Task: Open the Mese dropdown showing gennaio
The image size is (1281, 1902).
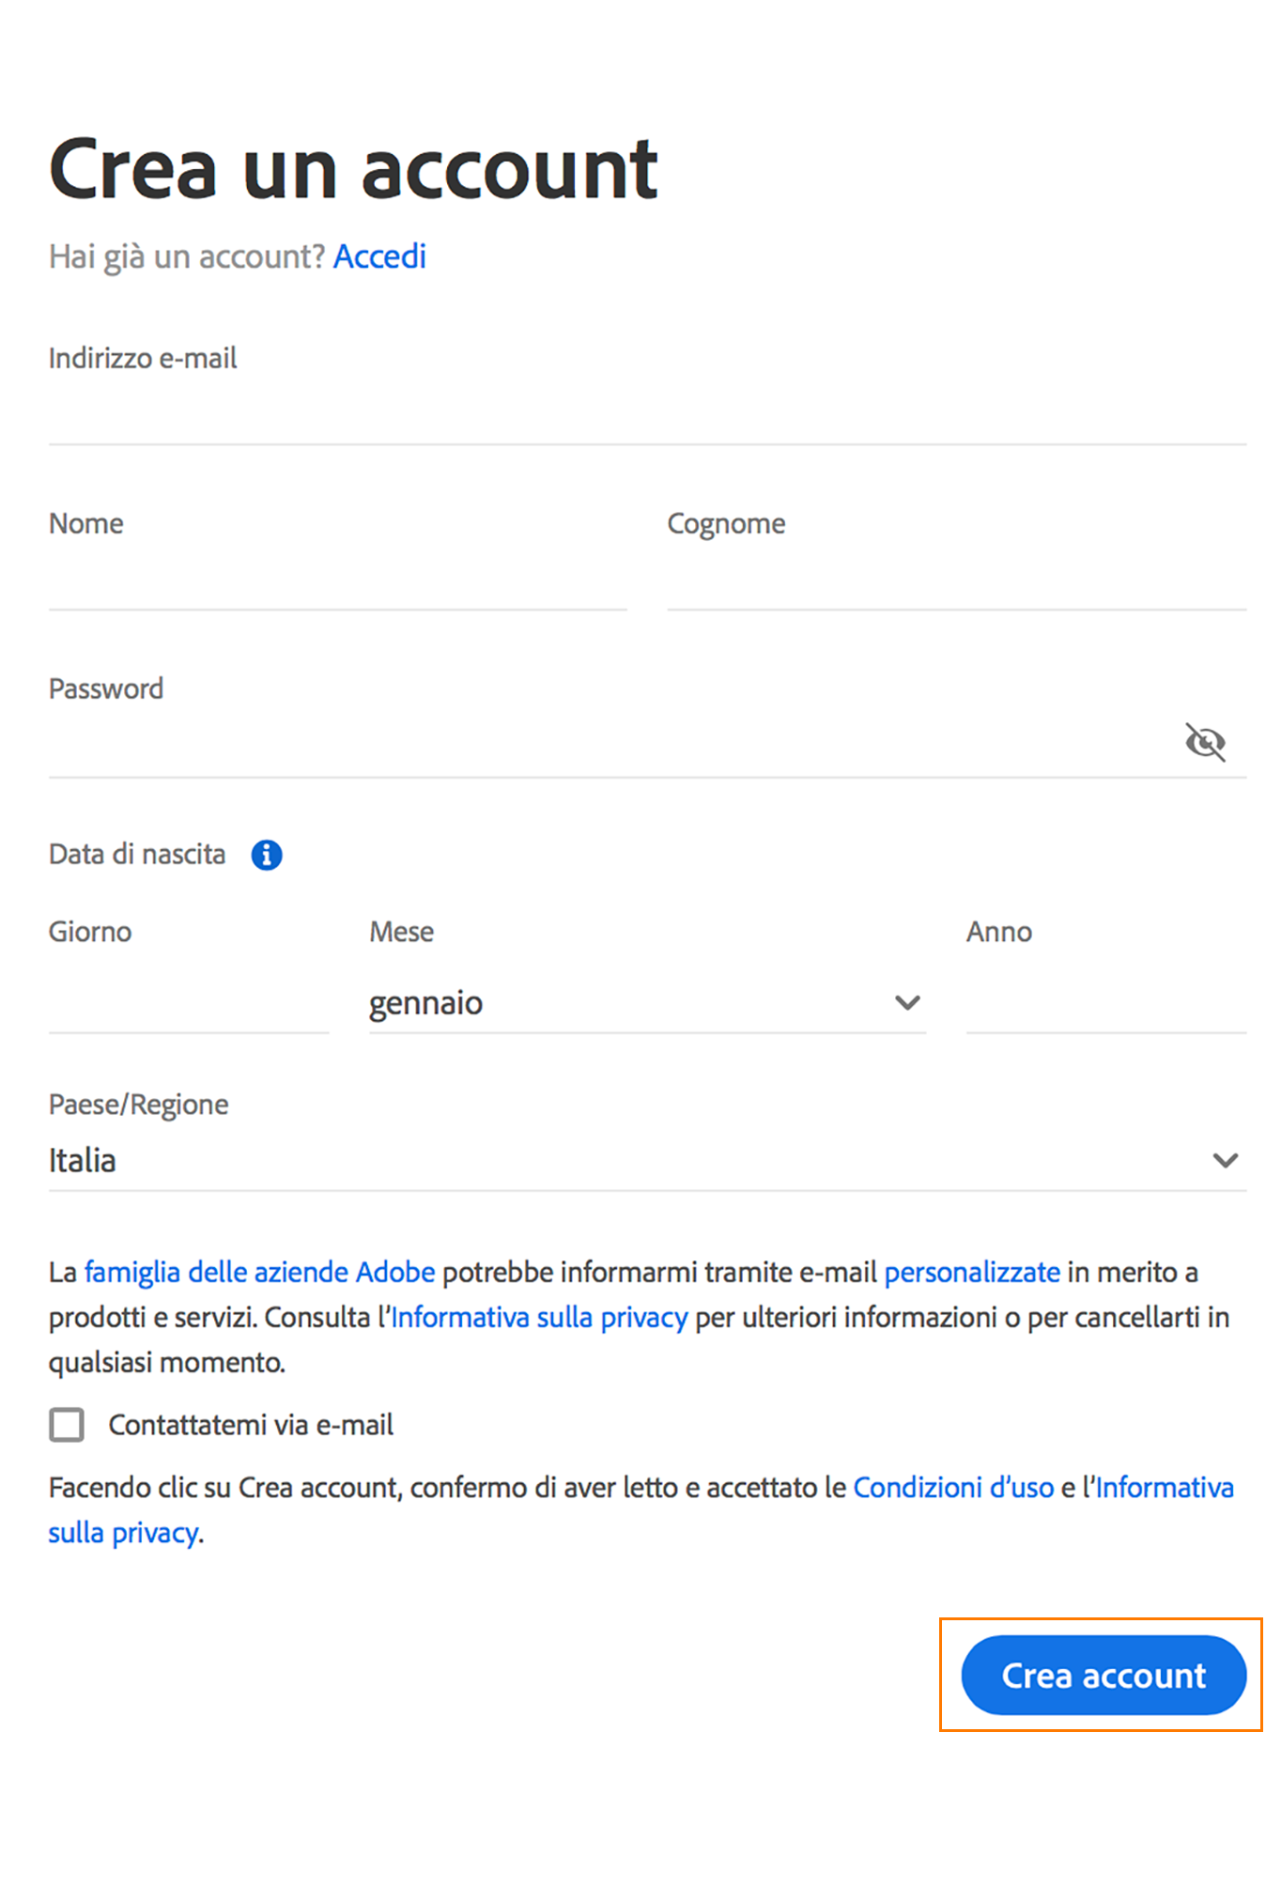Action: [647, 1002]
